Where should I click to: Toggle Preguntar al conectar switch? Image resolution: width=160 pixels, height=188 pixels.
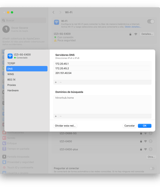click(x=152, y=168)
